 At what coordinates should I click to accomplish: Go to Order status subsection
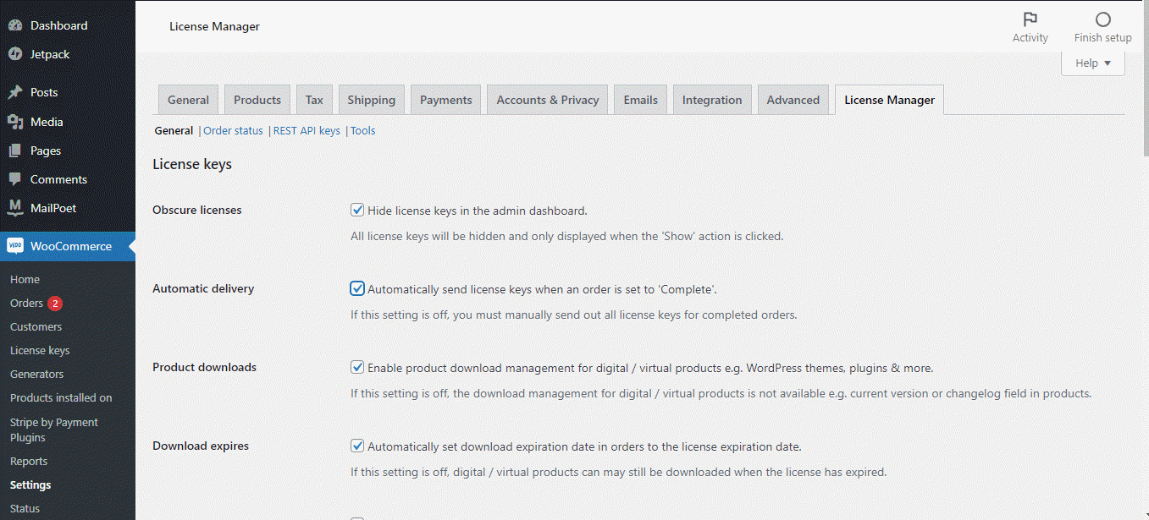[x=233, y=131]
